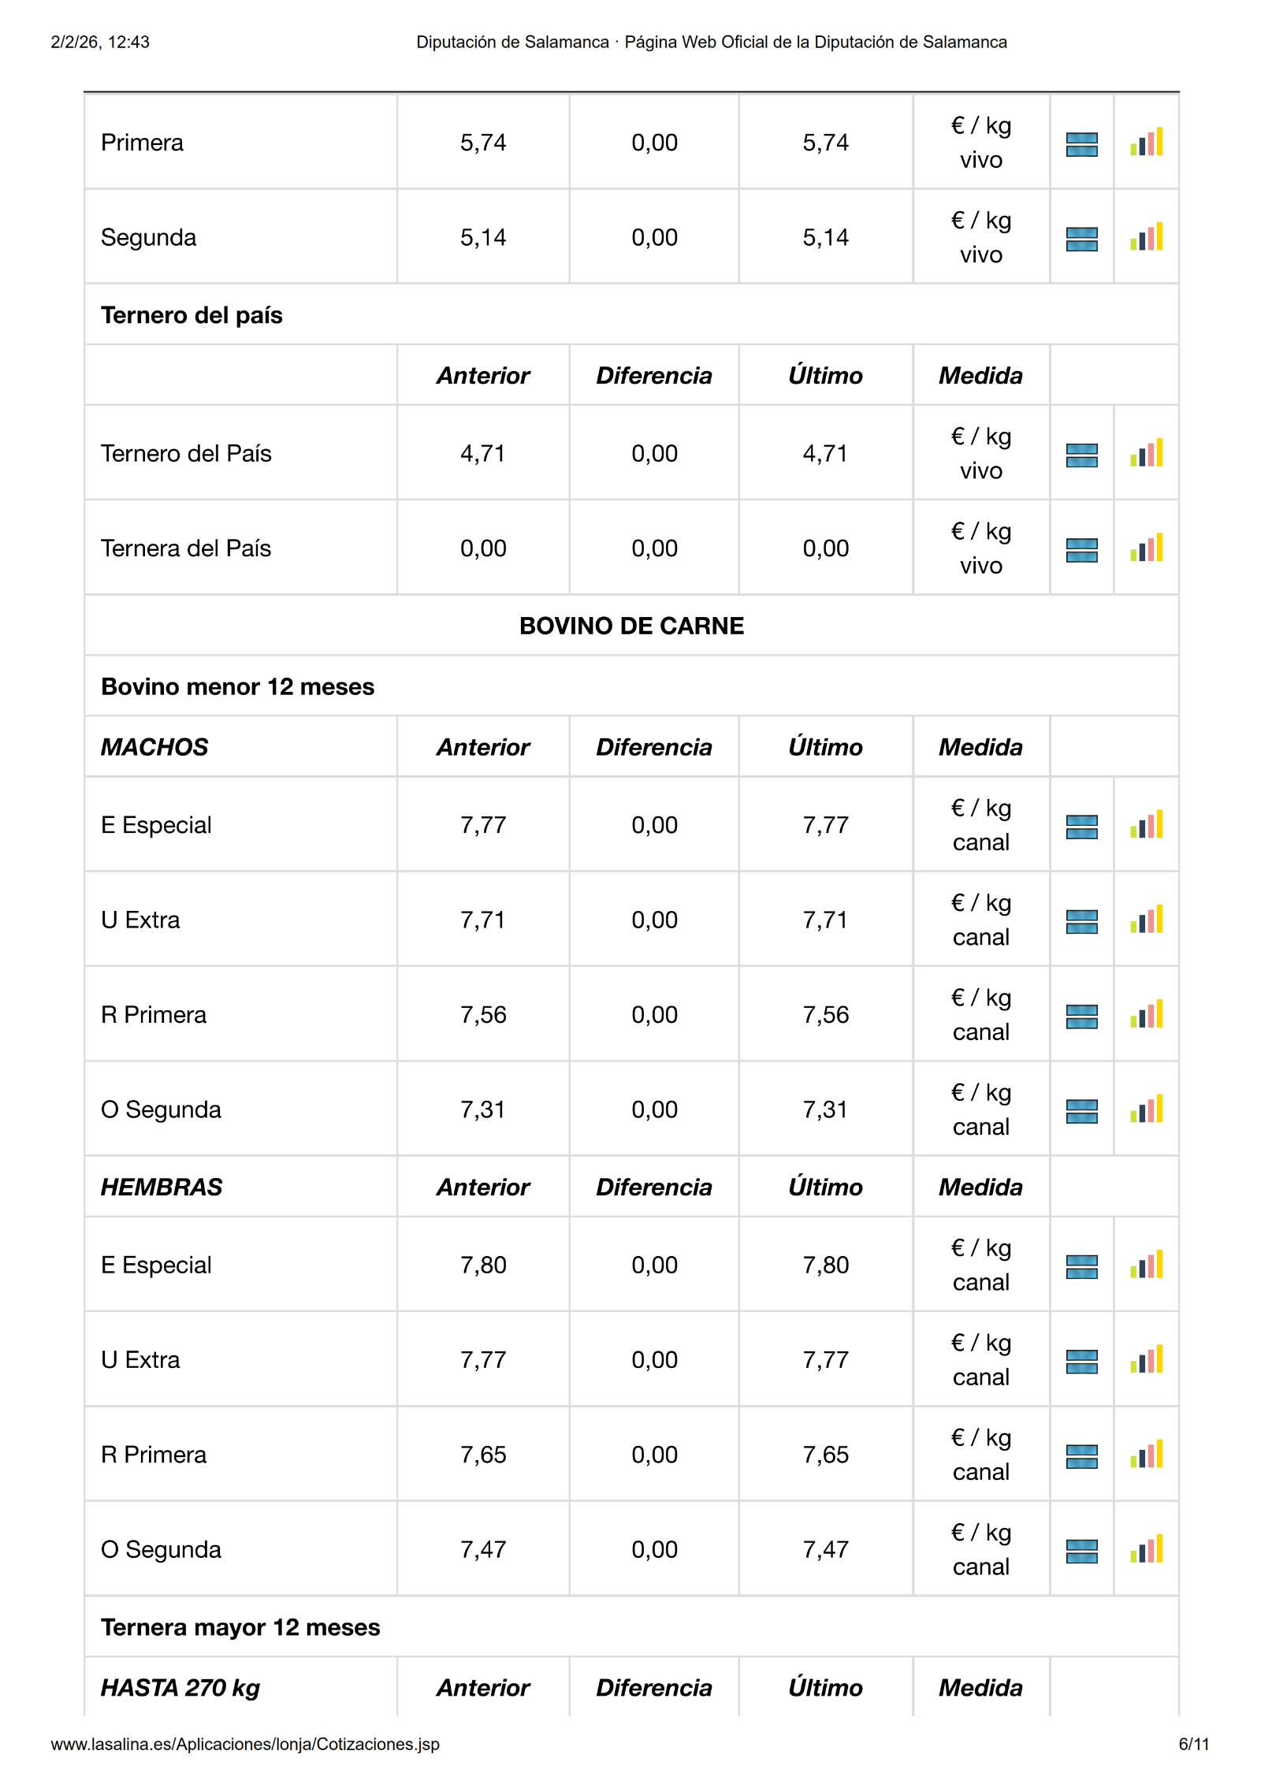This screenshot has width=1261, height=1784.
Task: Click table icon for O Segunda 7,31 row
Action: [1081, 1111]
